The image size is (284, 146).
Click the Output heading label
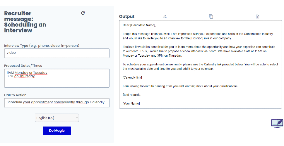pos(127,17)
